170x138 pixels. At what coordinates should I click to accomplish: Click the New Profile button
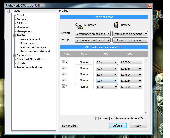point(69,126)
